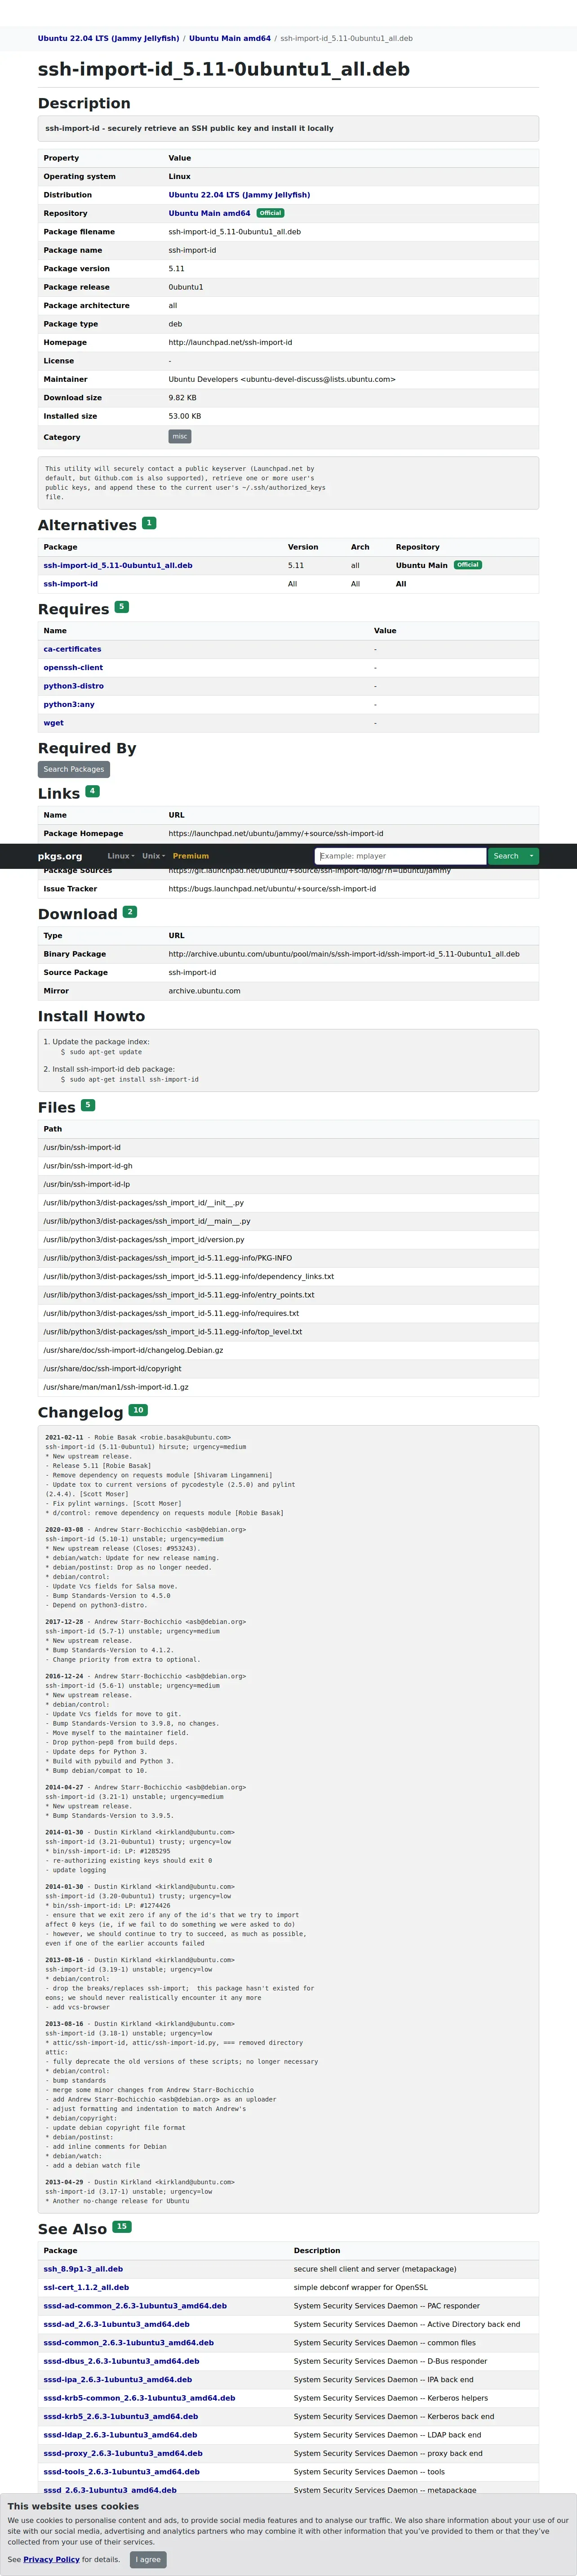The image size is (577, 2576).
Task: Open the Privacy Policy link
Action: [x=51, y=2559]
